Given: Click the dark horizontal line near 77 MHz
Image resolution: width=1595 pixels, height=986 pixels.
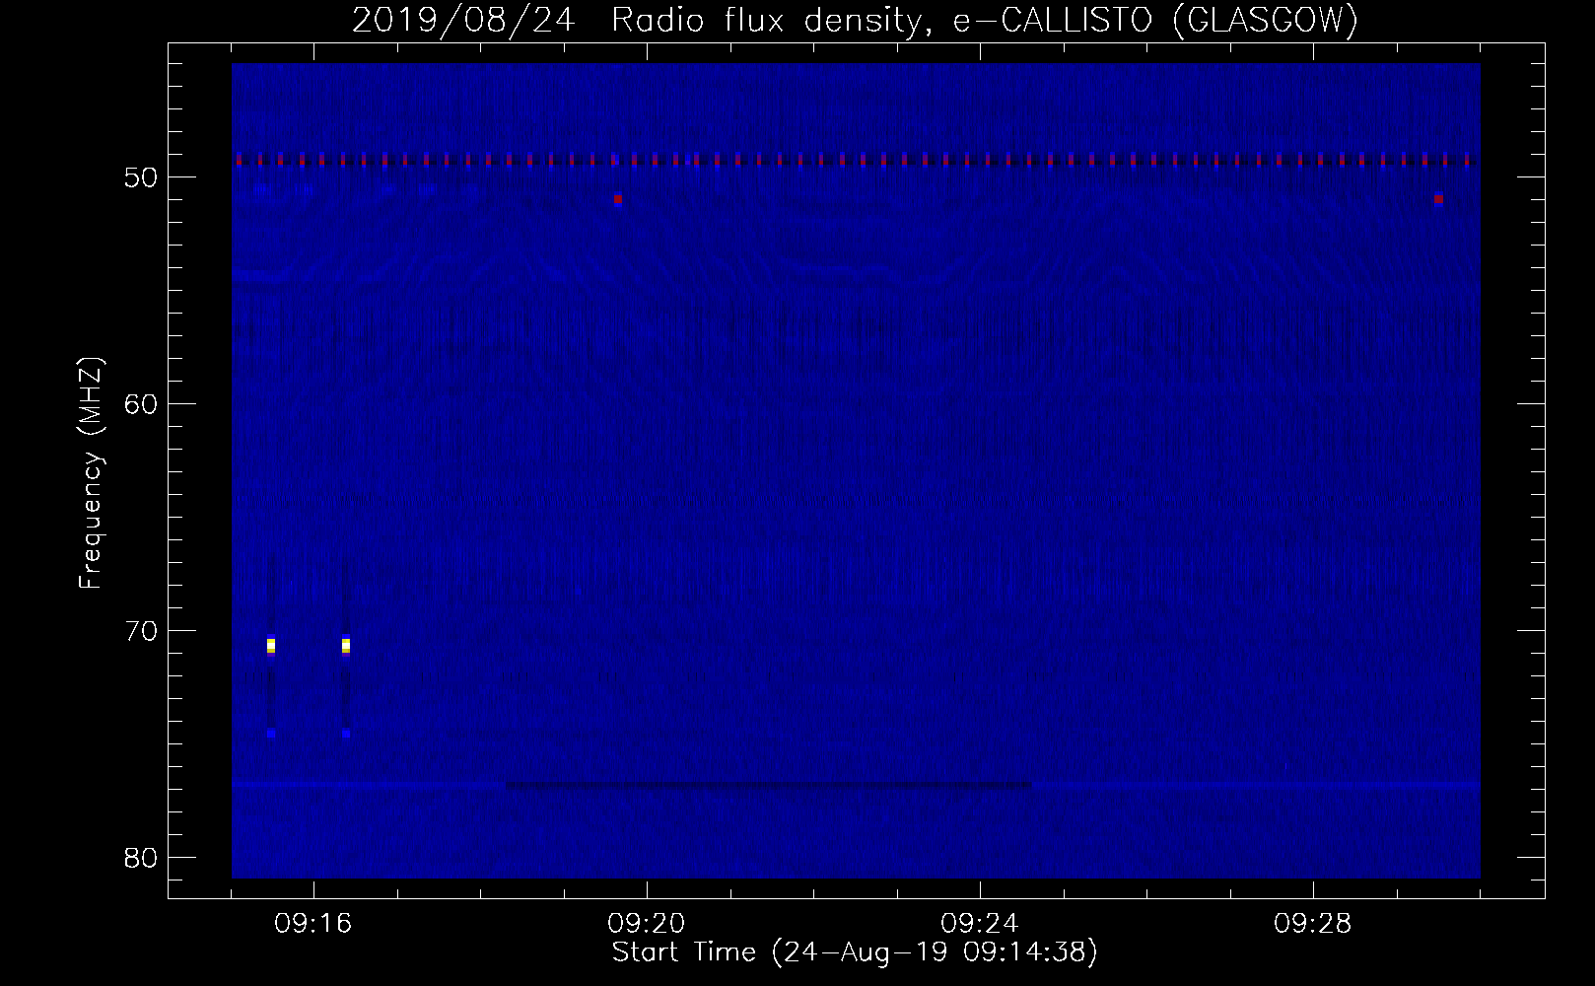Looking at the screenshot, I should point(769,786).
